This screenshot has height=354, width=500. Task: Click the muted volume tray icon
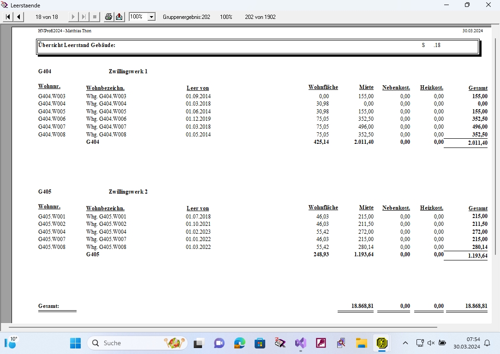click(431, 343)
